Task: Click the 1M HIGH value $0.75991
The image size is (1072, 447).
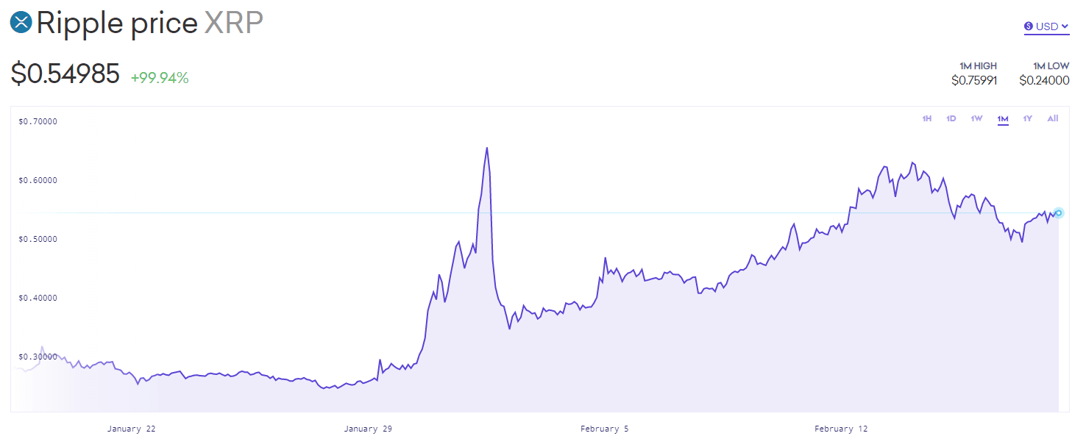Action: (x=973, y=80)
